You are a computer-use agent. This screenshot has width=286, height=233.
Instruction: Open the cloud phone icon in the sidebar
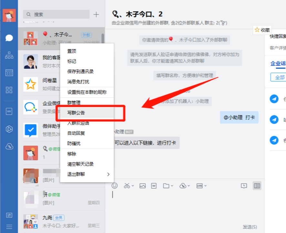click(x=9, y=146)
